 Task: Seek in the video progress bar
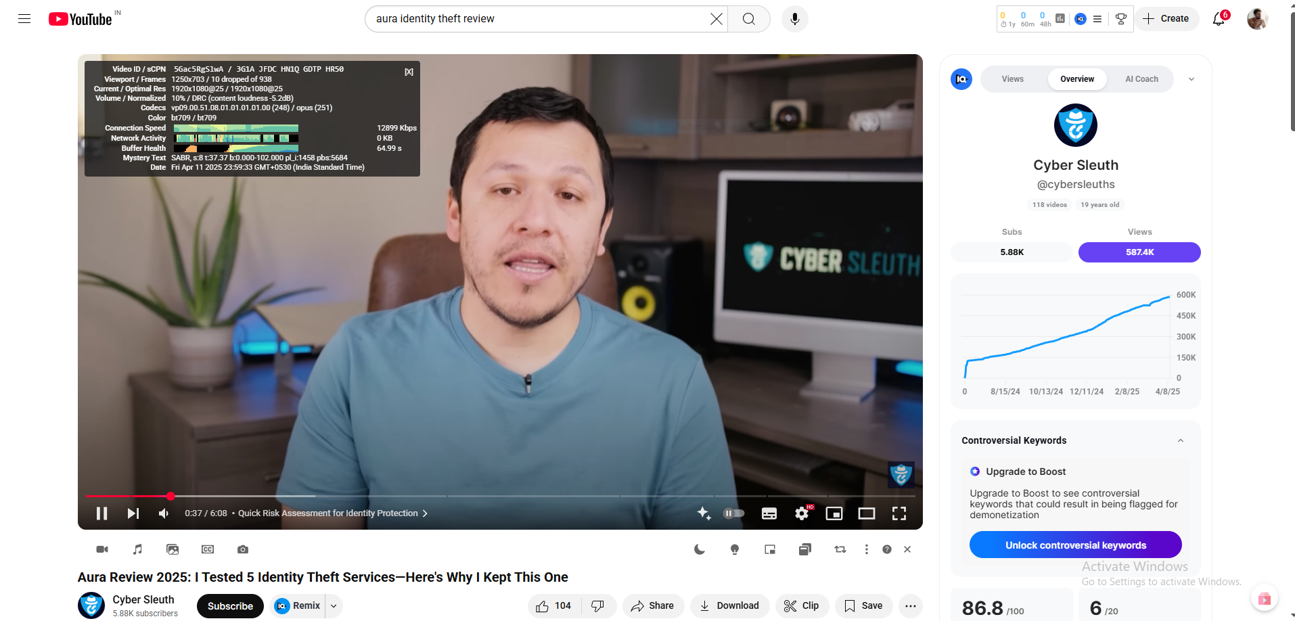(x=500, y=496)
